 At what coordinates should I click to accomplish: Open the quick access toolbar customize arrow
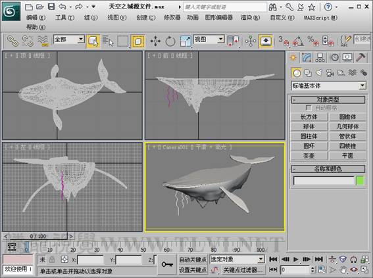click(93, 7)
